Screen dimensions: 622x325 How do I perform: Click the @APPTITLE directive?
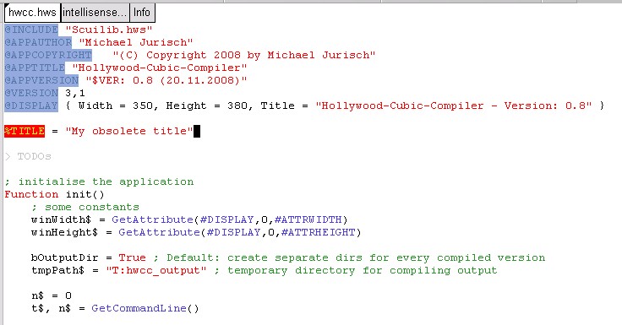click(x=35, y=68)
